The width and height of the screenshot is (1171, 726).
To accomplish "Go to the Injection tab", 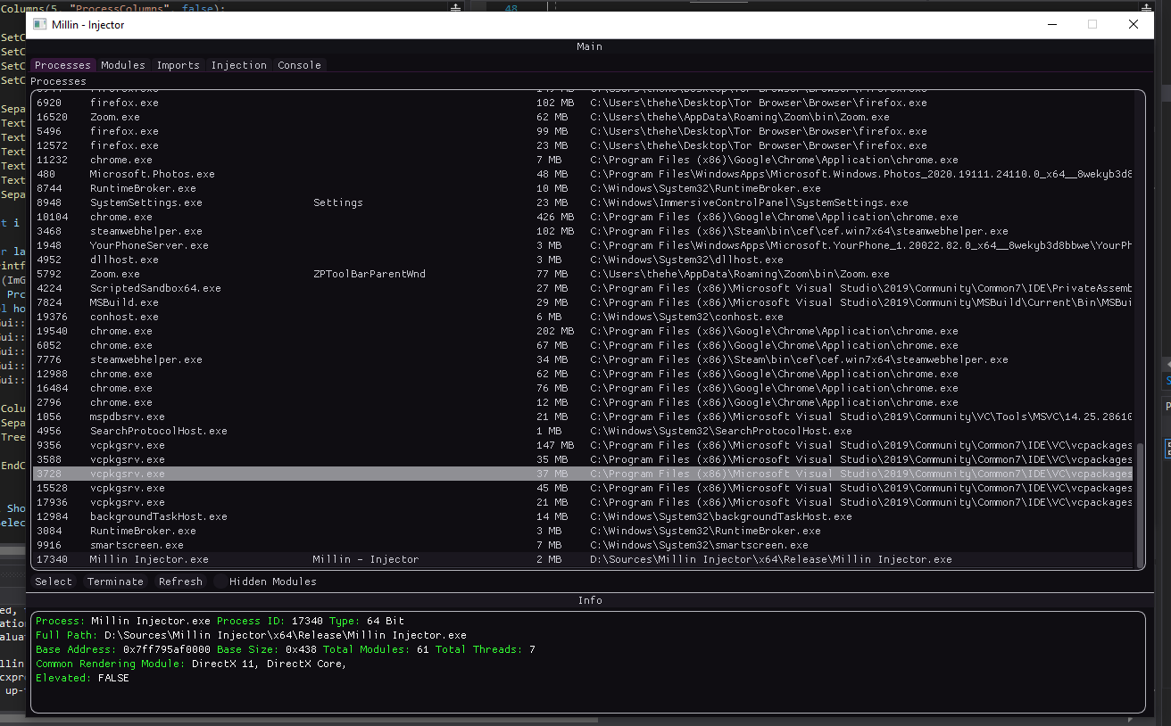I will 239,65.
